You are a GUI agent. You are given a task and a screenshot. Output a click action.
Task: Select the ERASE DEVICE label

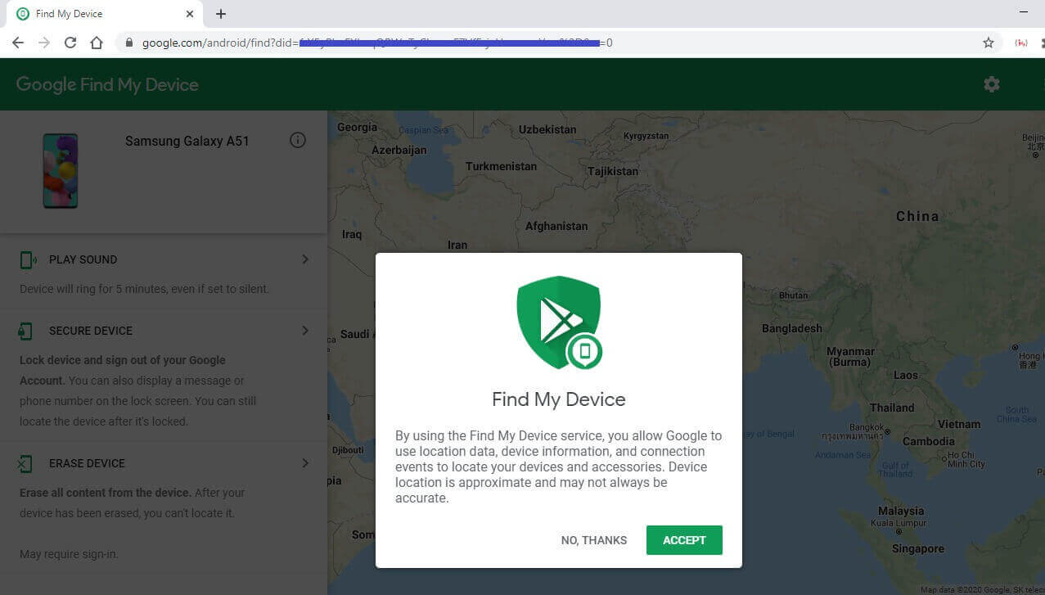click(87, 463)
